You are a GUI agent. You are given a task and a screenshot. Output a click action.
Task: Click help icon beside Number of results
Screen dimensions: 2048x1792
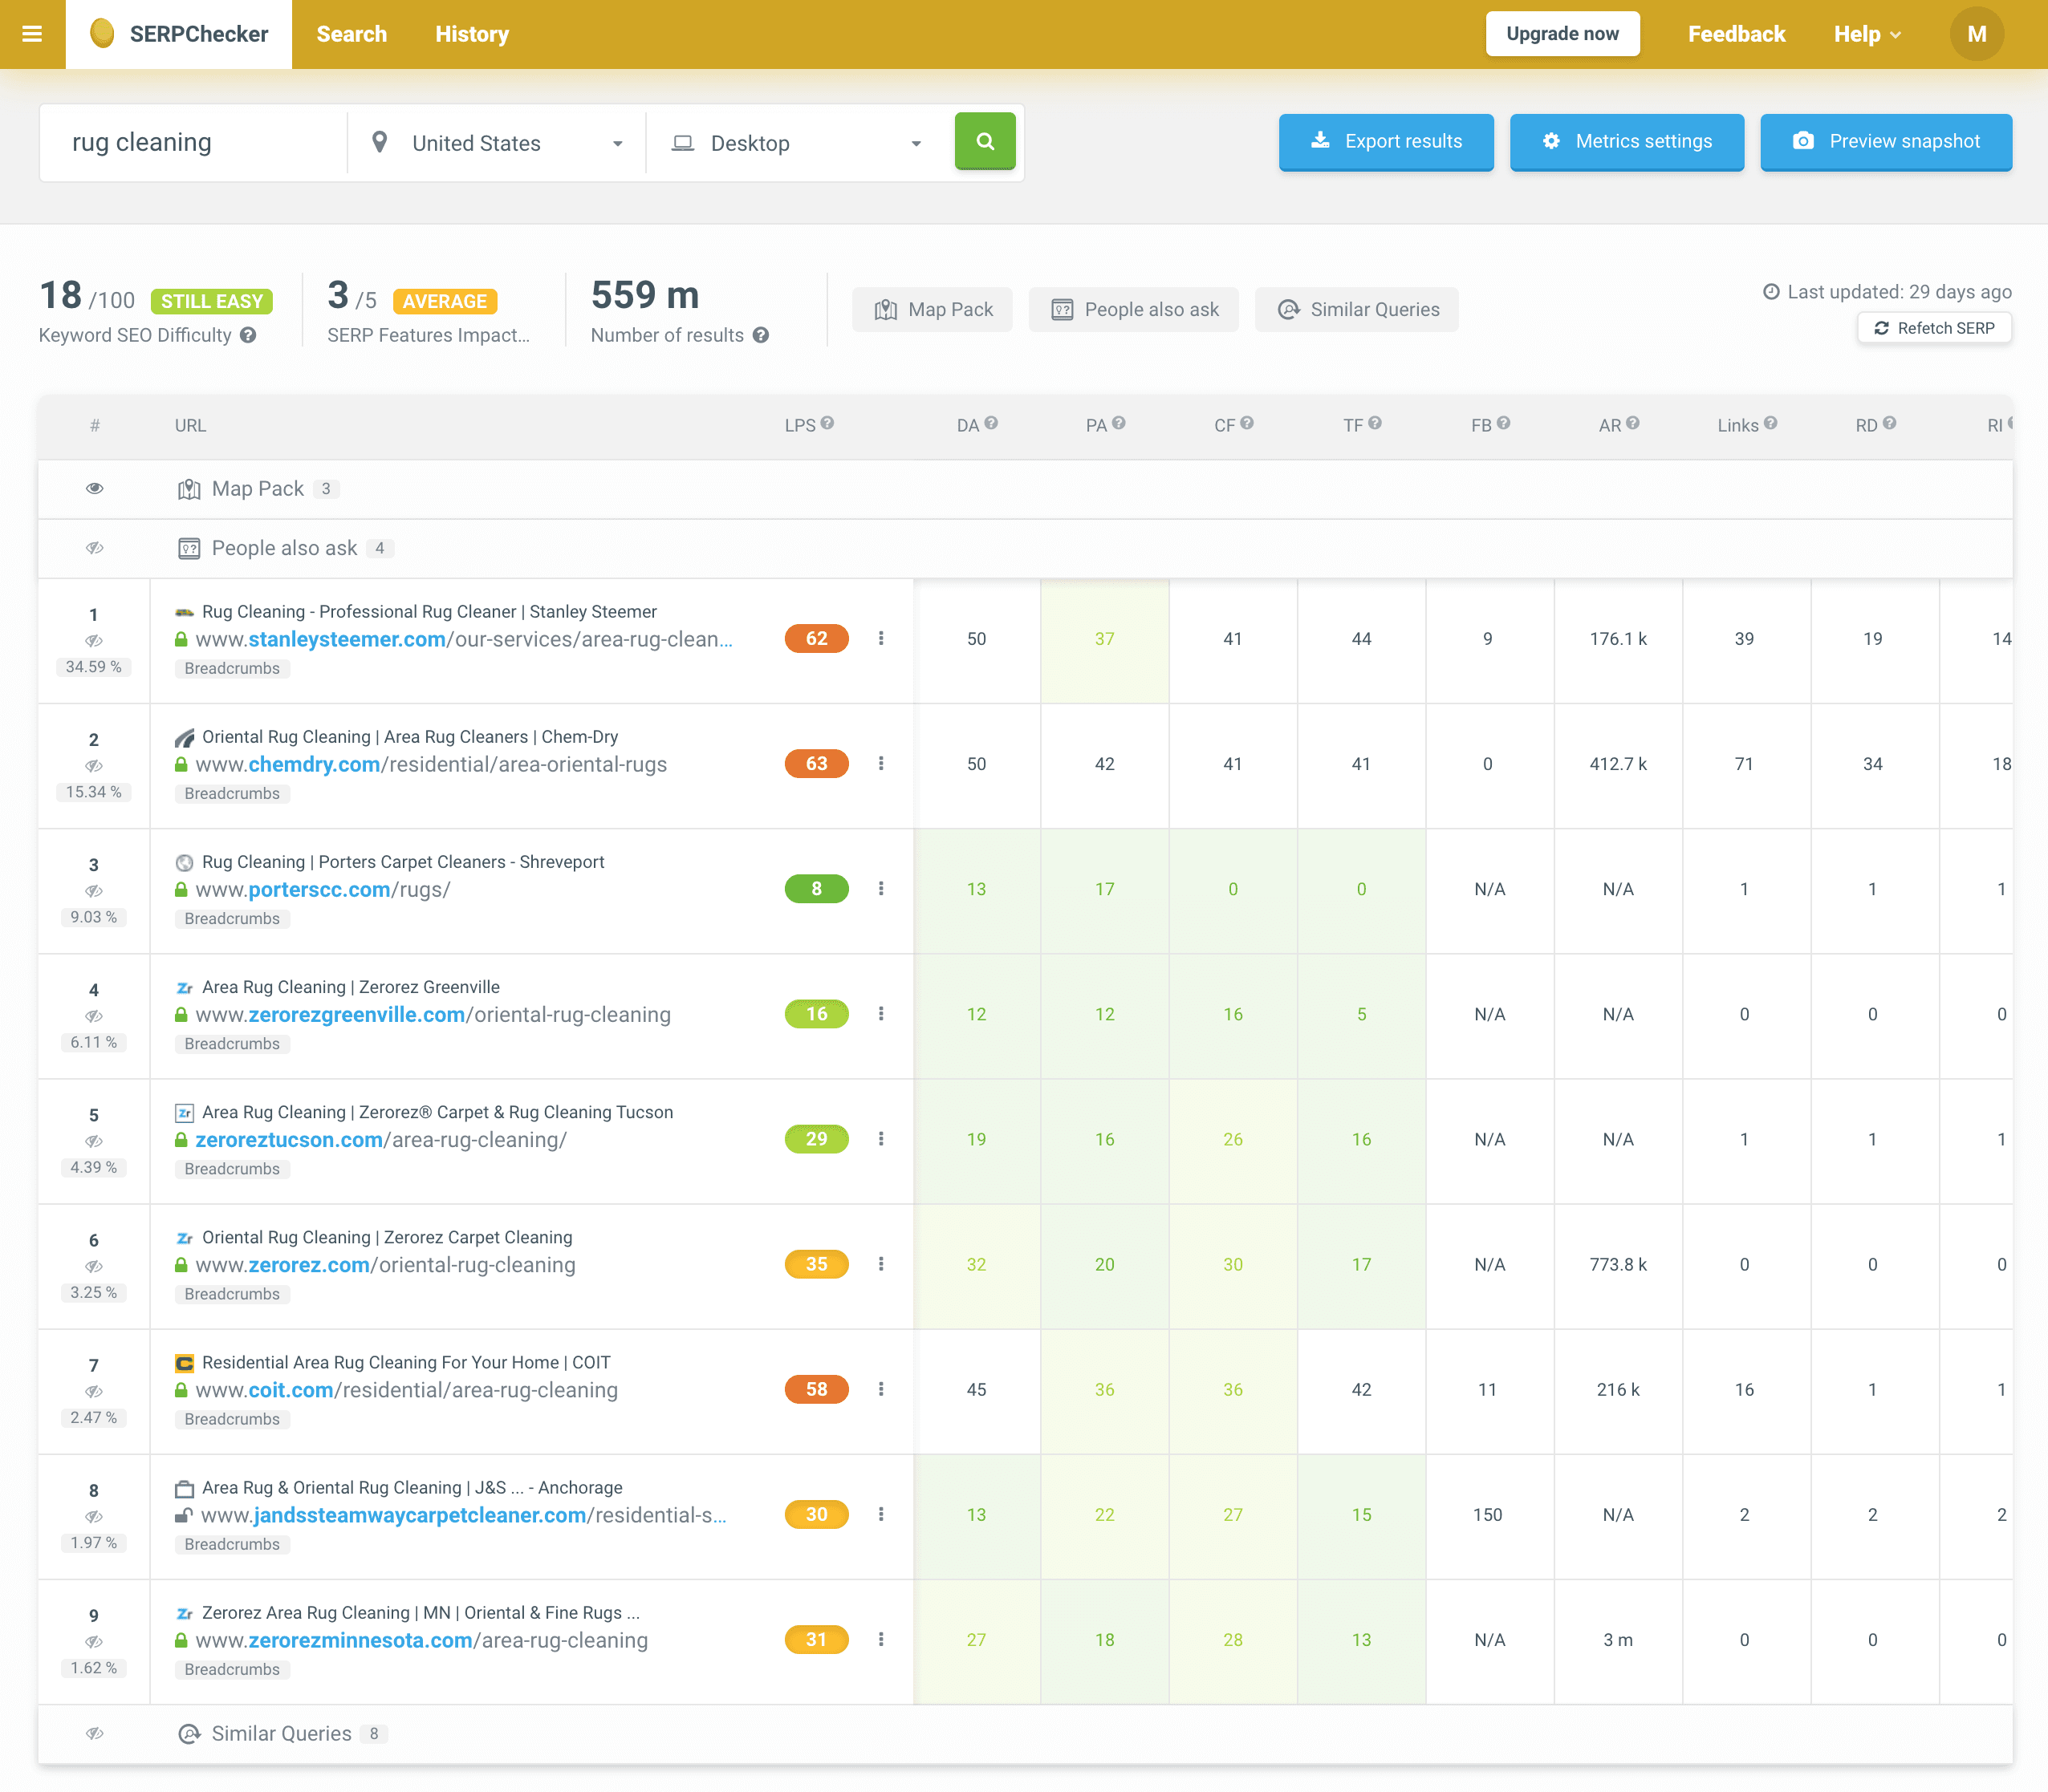pos(762,336)
